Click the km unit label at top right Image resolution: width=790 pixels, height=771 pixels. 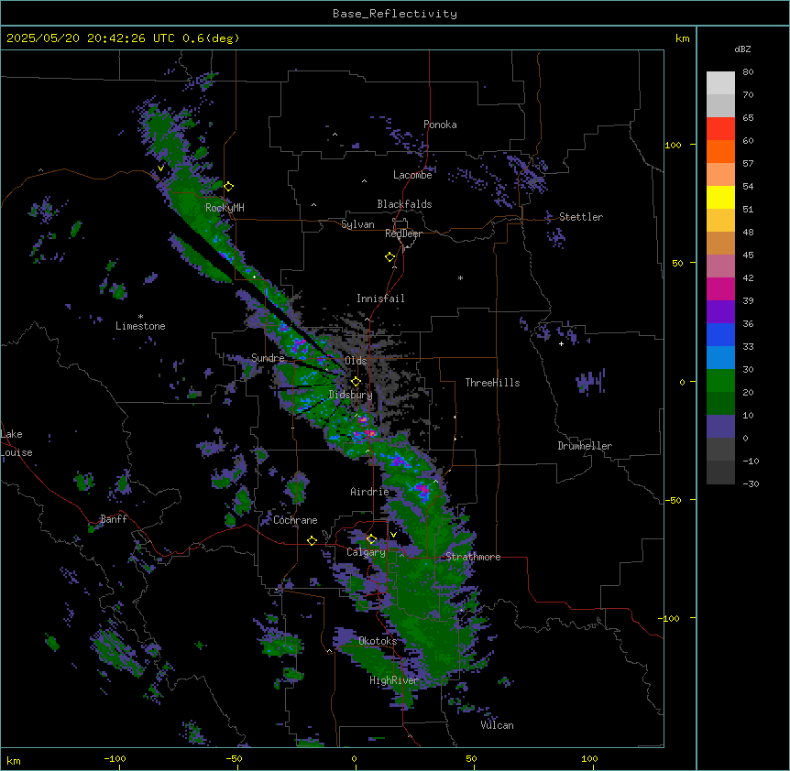point(682,38)
